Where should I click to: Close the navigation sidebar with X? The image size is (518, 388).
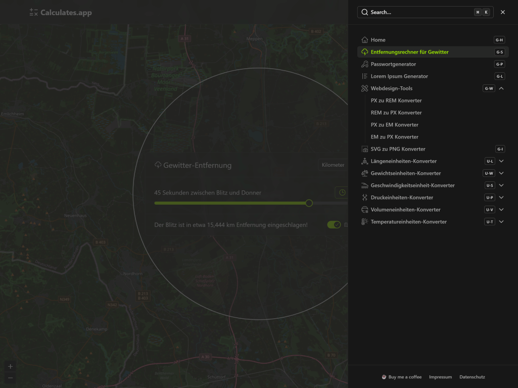[502, 12]
